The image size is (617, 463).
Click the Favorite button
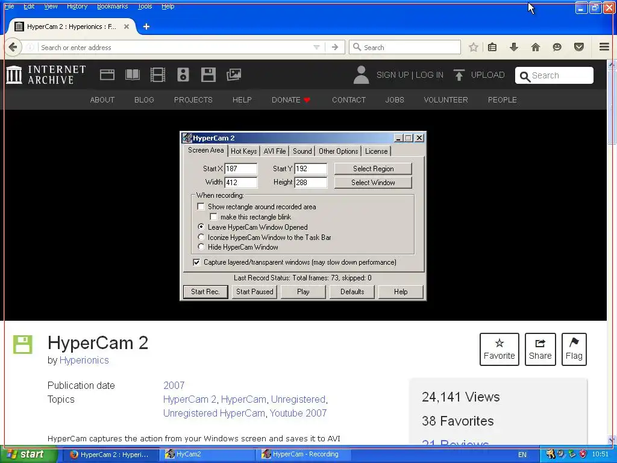point(500,349)
